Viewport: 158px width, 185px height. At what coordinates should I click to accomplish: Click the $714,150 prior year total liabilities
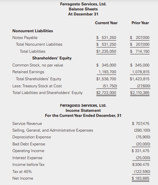pyautogui.click(x=140, y=51)
